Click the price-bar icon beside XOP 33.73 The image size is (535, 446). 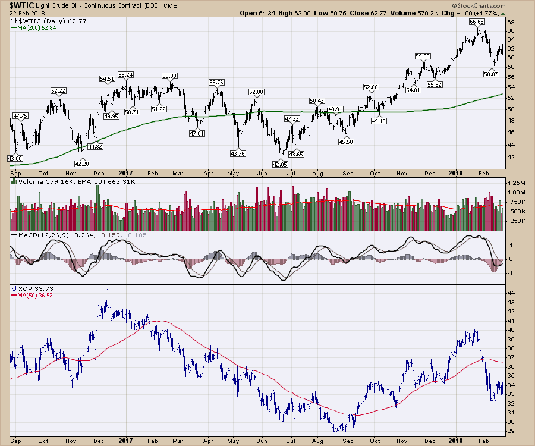pyautogui.click(x=14, y=288)
